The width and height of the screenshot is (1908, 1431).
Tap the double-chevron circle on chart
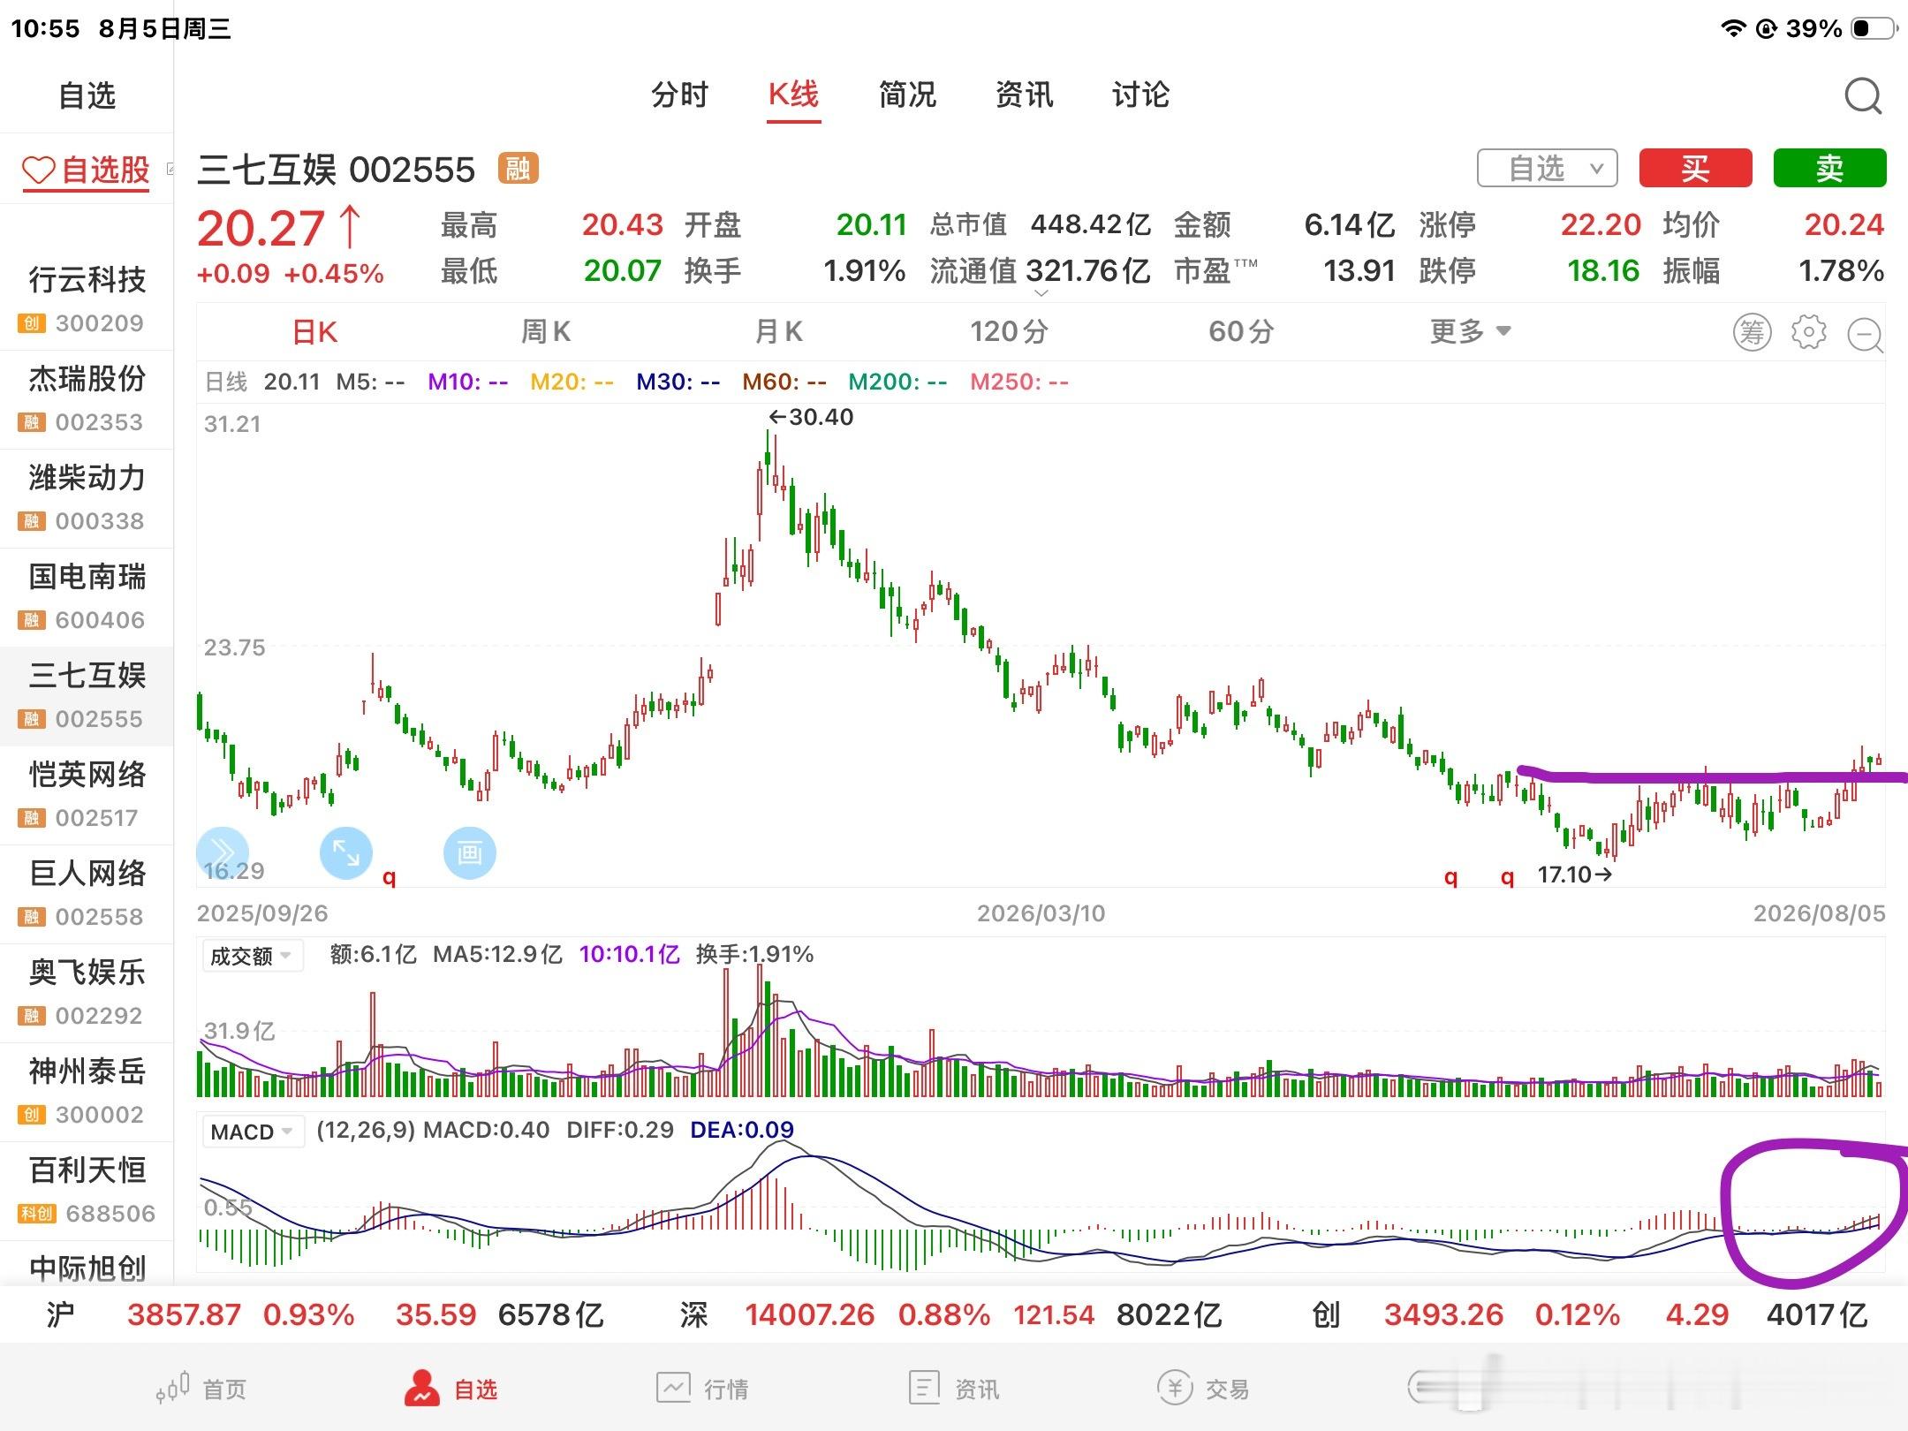point(222,853)
